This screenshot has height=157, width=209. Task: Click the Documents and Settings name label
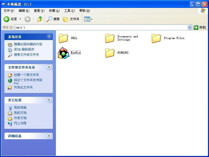(x=127, y=38)
